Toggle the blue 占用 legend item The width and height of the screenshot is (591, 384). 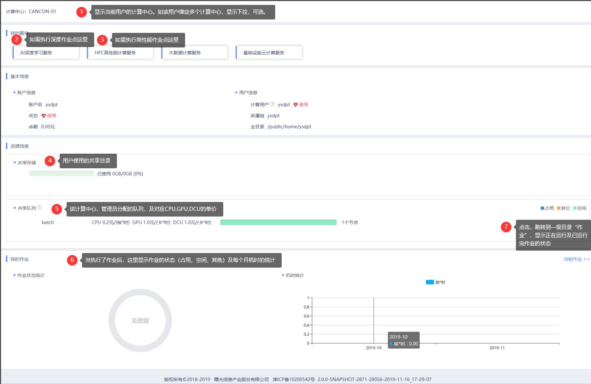pos(547,208)
